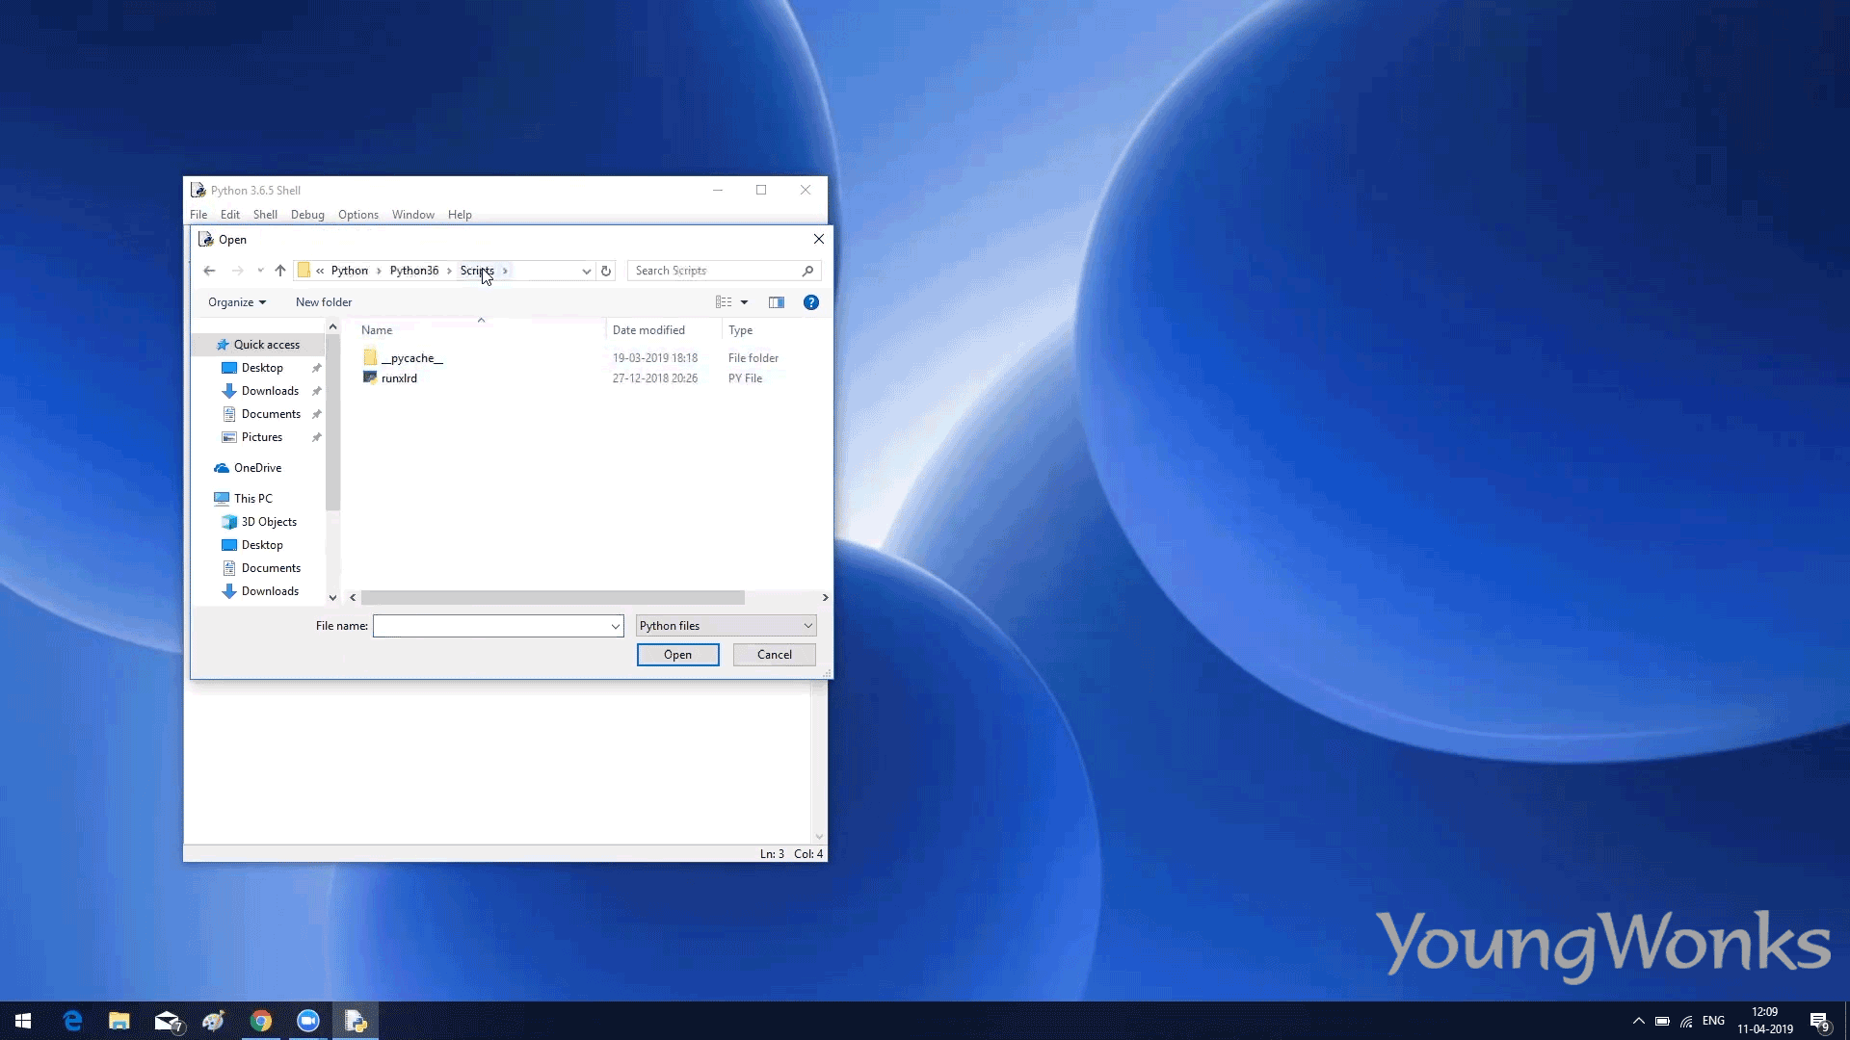Launch Microsoft Edge from taskbar
Viewport: 1850px width, 1040px height.
click(72, 1021)
